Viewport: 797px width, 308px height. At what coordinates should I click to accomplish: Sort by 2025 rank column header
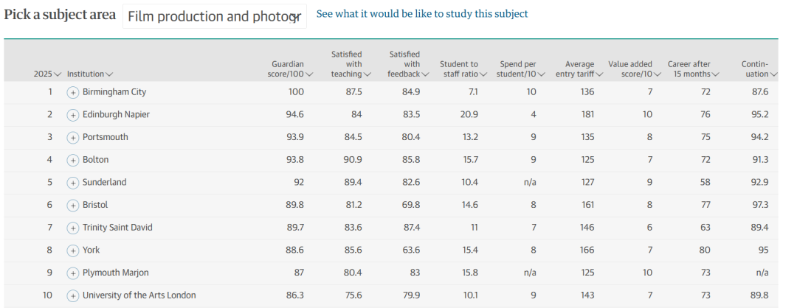tap(48, 74)
